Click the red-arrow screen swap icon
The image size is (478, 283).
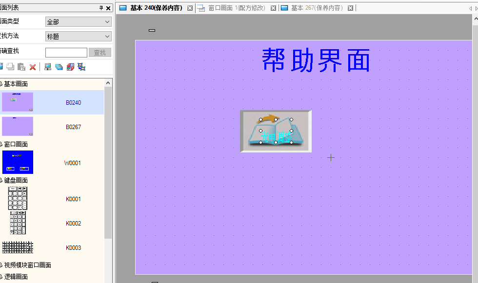pyautogui.click(x=70, y=67)
